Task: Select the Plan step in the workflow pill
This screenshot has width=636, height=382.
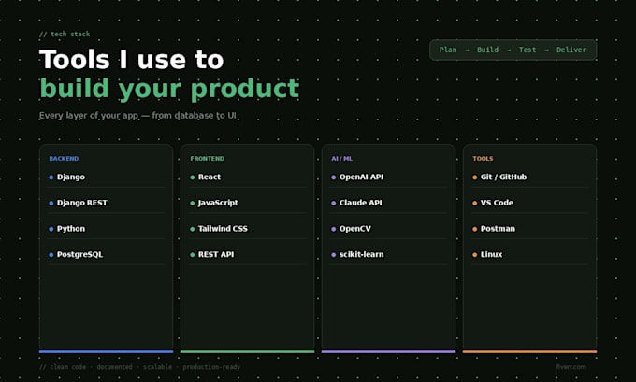Action: 448,50
